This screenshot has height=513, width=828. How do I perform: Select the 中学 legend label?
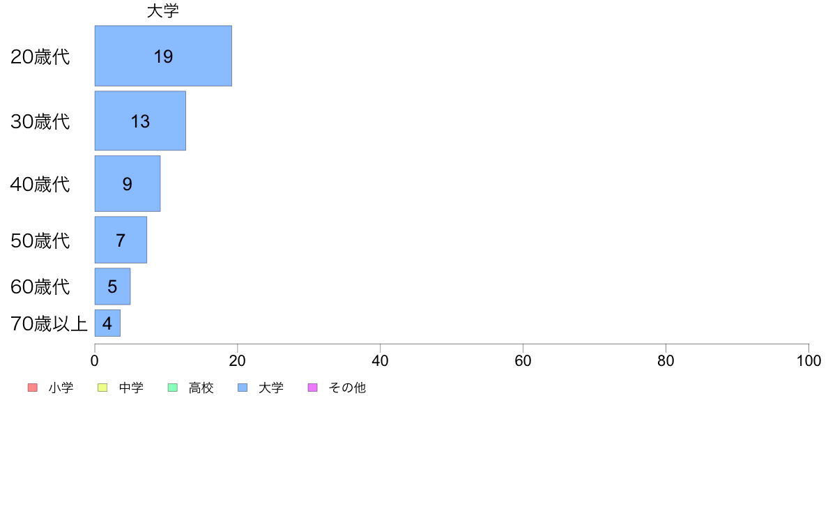131,388
